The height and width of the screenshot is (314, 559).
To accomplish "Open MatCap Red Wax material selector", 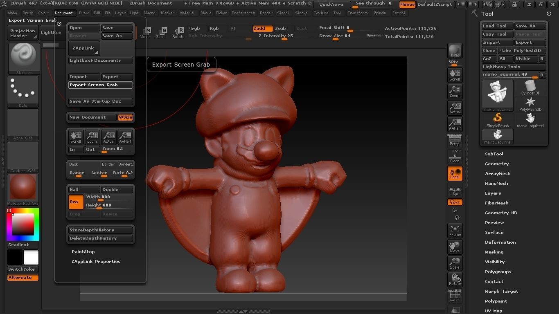I will click(23, 190).
